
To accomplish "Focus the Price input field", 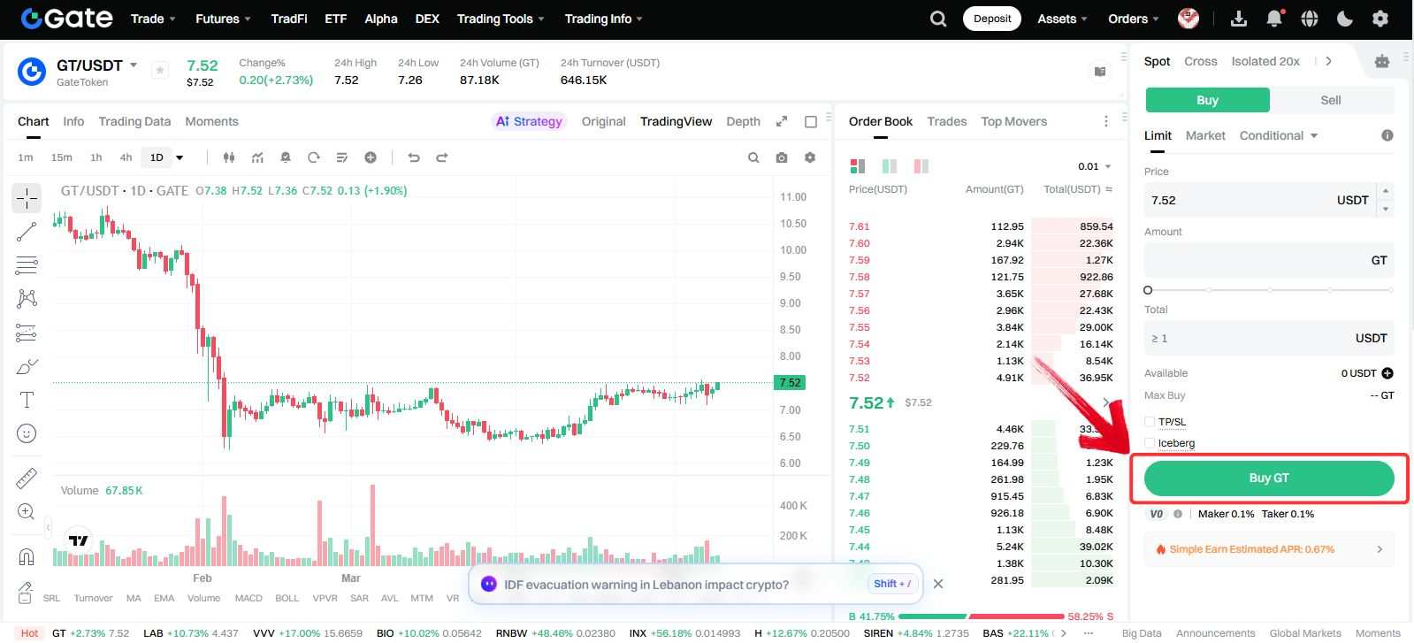I will (1260, 200).
